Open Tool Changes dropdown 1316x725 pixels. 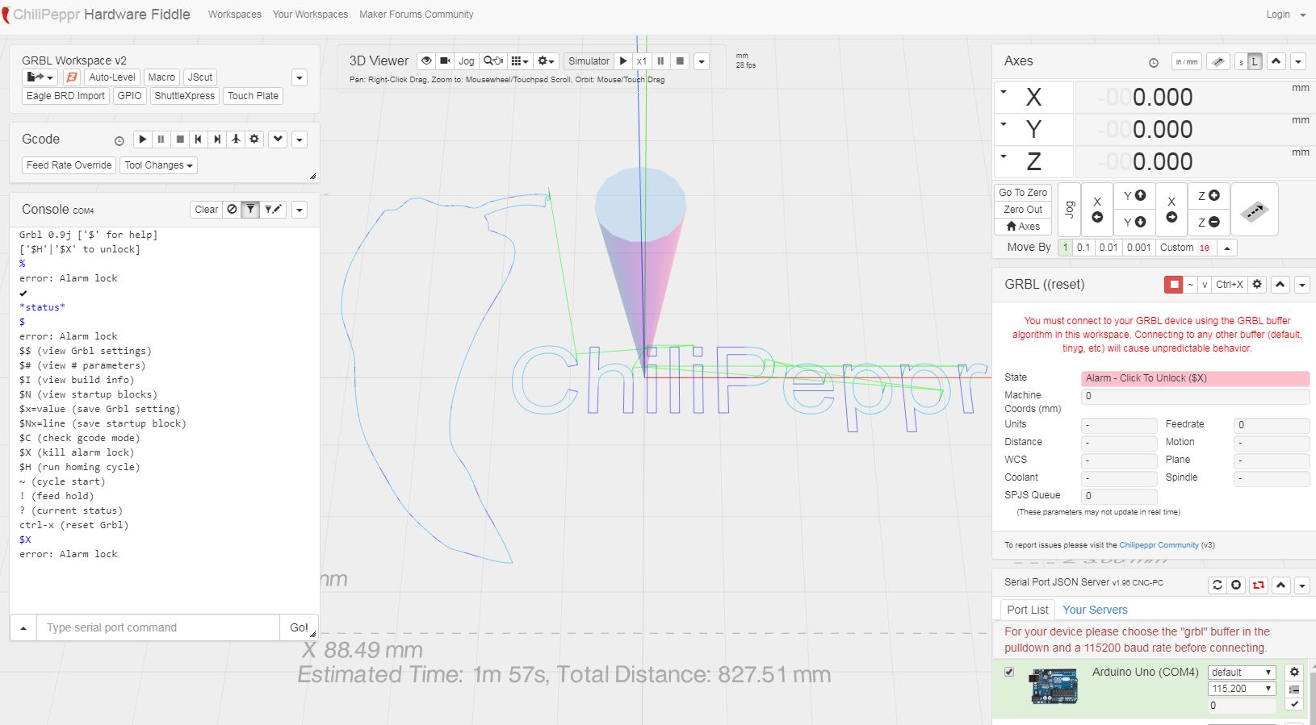click(x=158, y=165)
